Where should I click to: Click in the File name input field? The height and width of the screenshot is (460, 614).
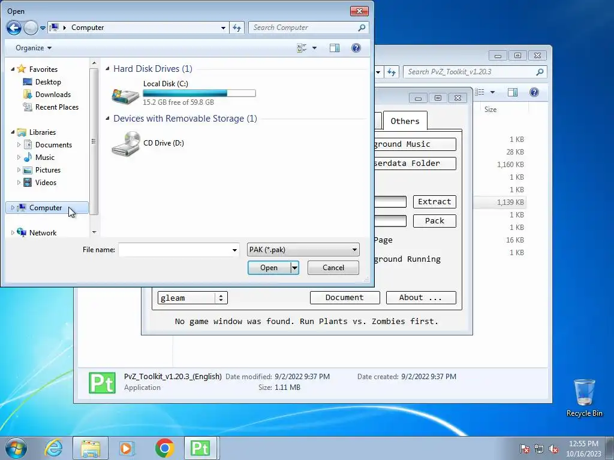pos(174,250)
